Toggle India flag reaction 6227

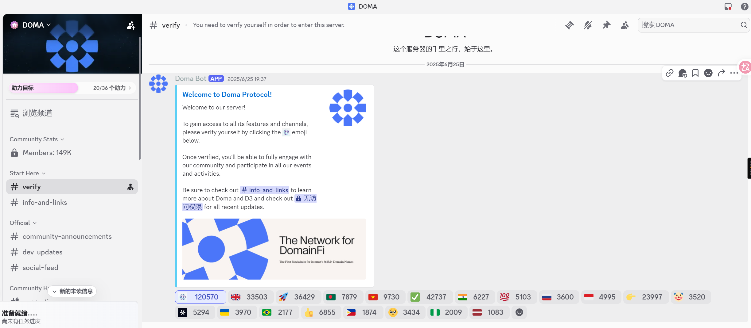475,297
